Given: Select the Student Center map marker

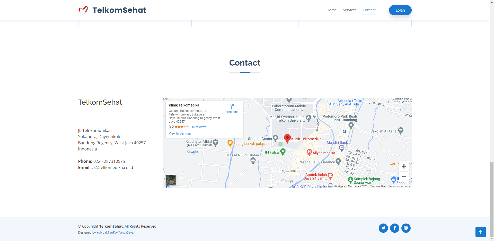Looking at the screenshot, I should pyautogui.click(x=275, y=138).
